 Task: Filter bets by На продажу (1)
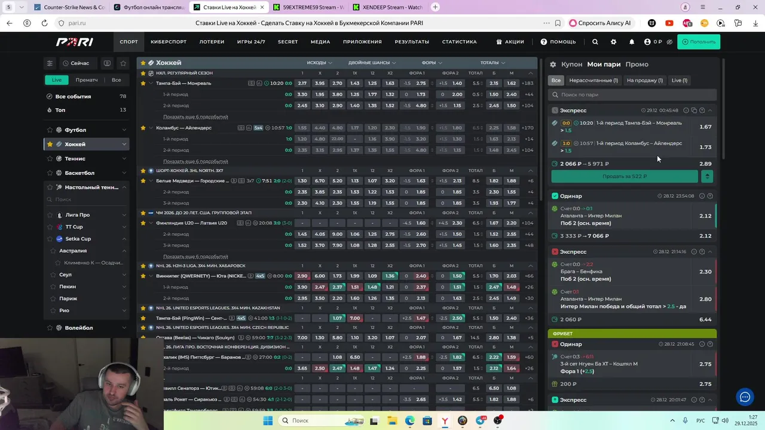[x=645, y=80]
